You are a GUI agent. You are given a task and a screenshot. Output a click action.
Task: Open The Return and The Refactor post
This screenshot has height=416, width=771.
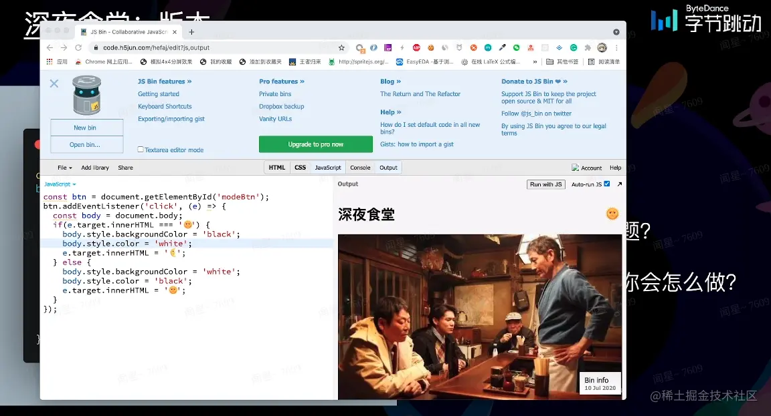click(420, 94)
